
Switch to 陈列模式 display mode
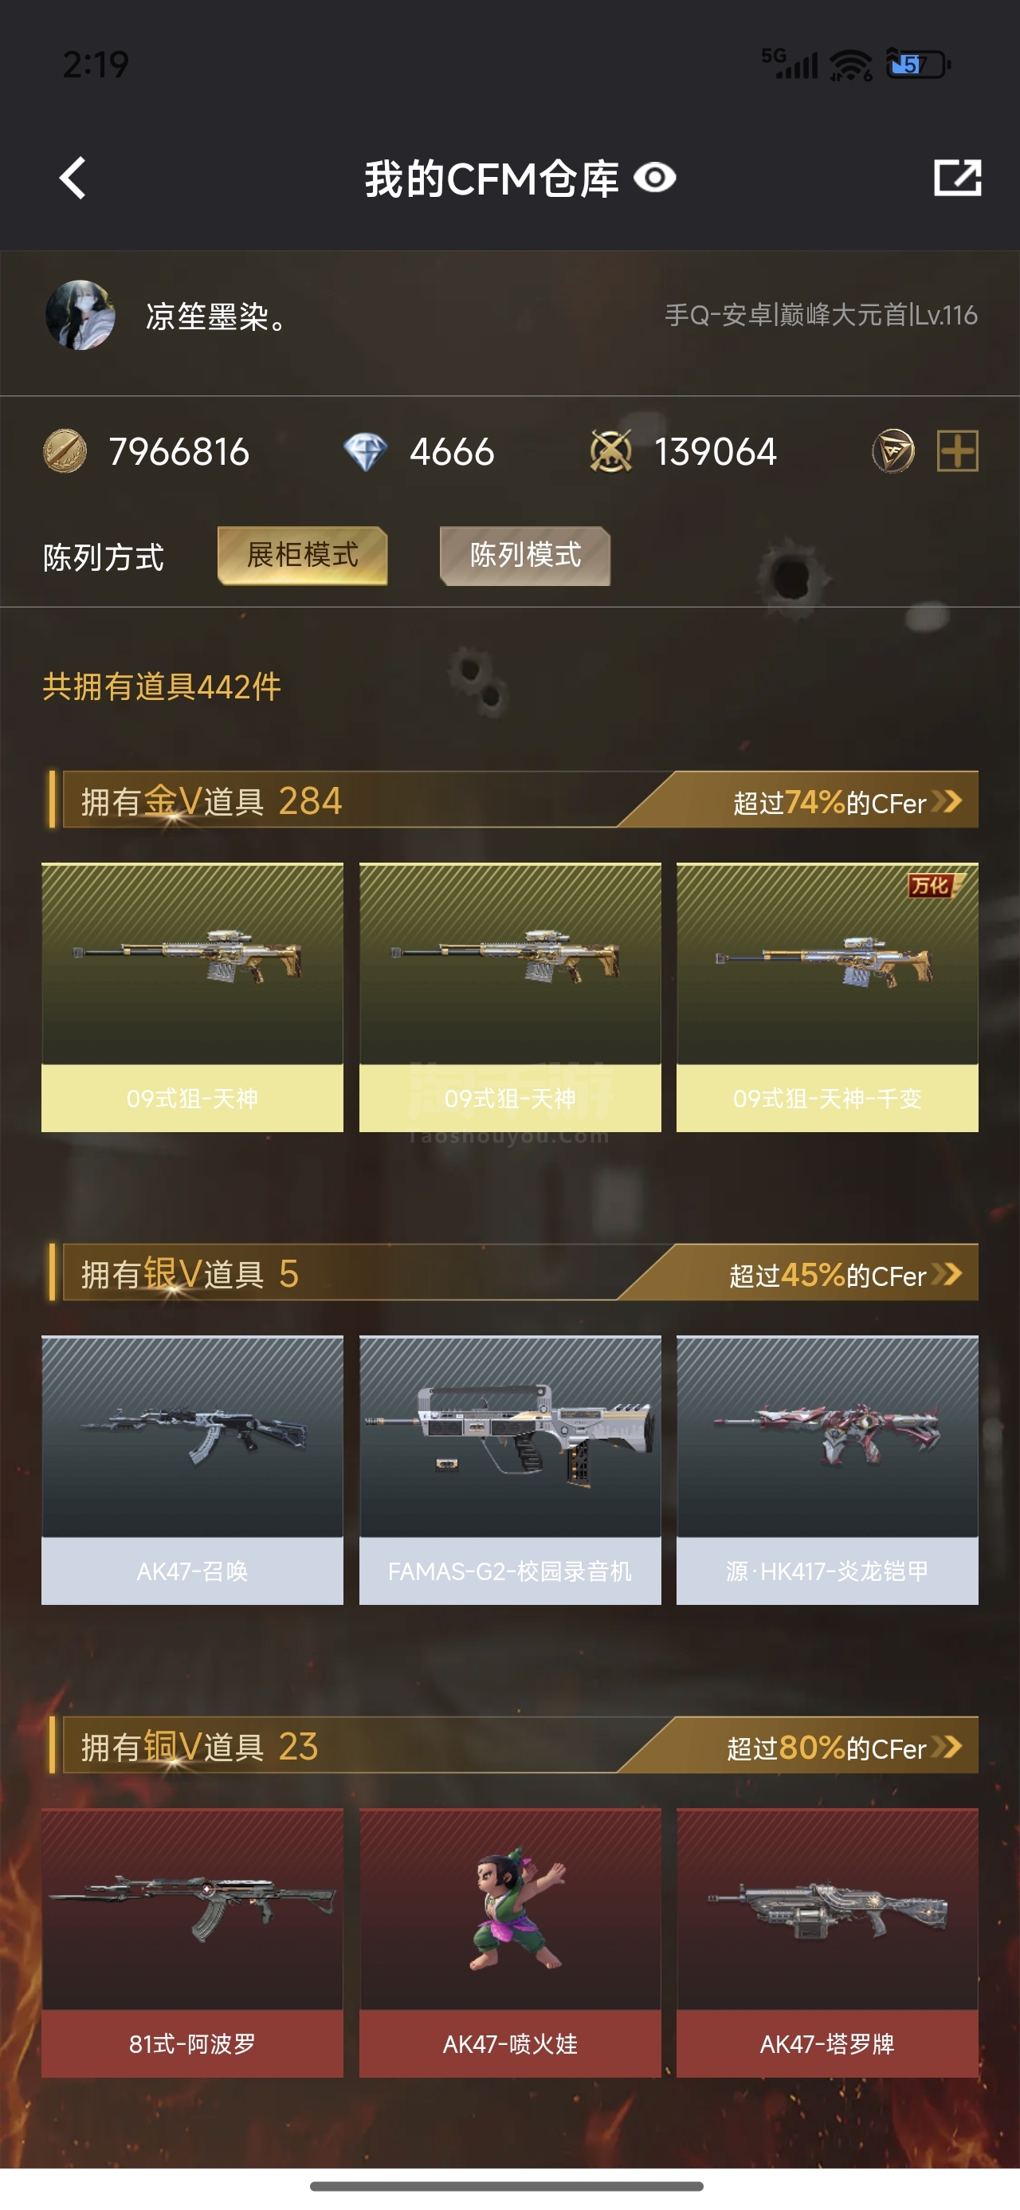[525, 555]
